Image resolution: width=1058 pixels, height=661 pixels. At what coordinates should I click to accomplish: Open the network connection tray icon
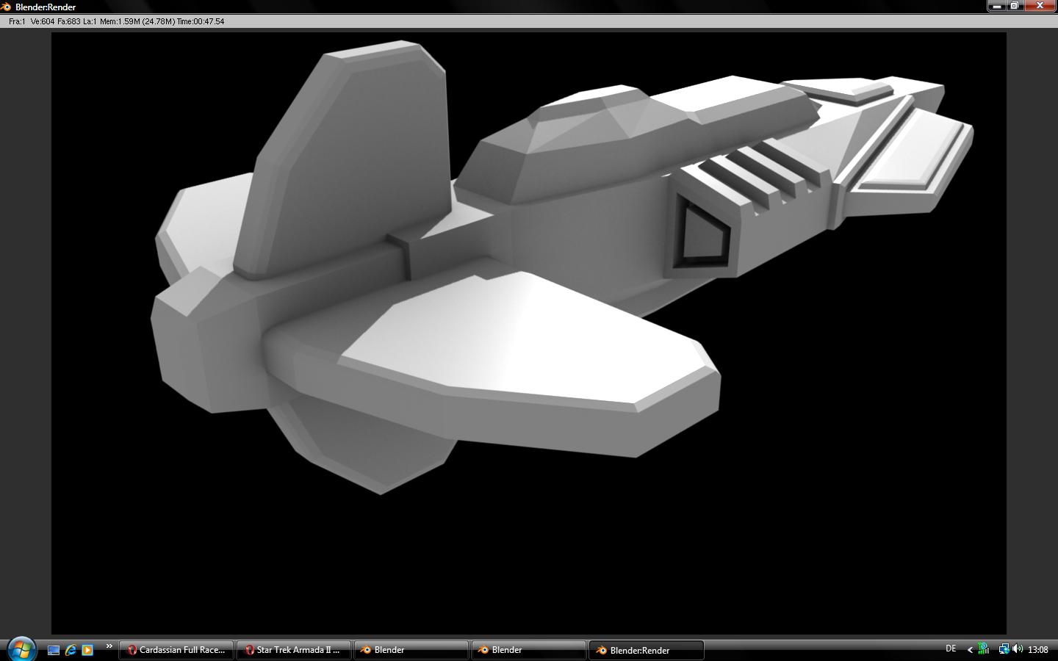point(1003,649)
